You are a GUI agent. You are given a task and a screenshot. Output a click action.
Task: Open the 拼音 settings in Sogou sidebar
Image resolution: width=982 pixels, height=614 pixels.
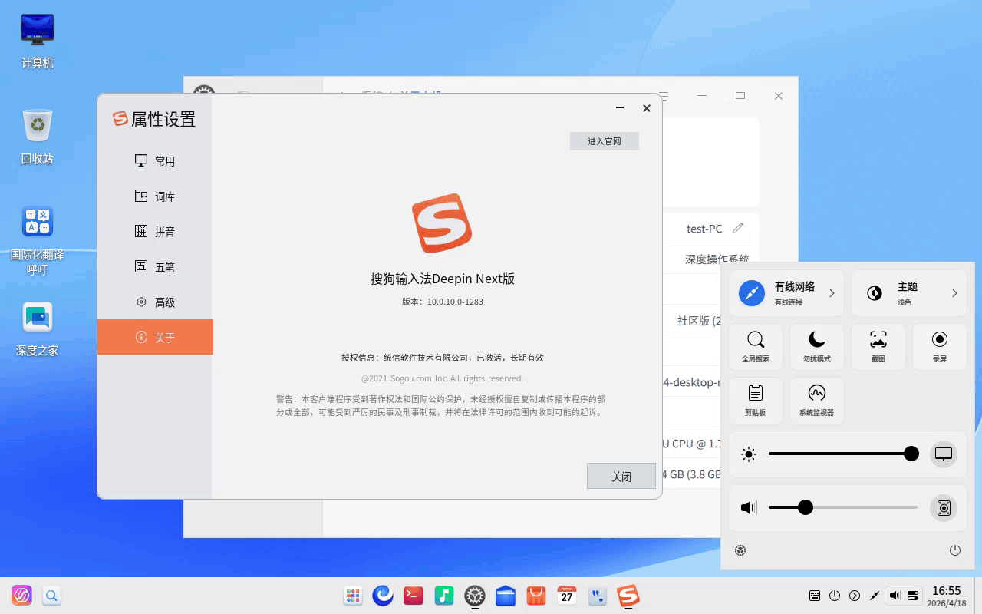point(164,231)
